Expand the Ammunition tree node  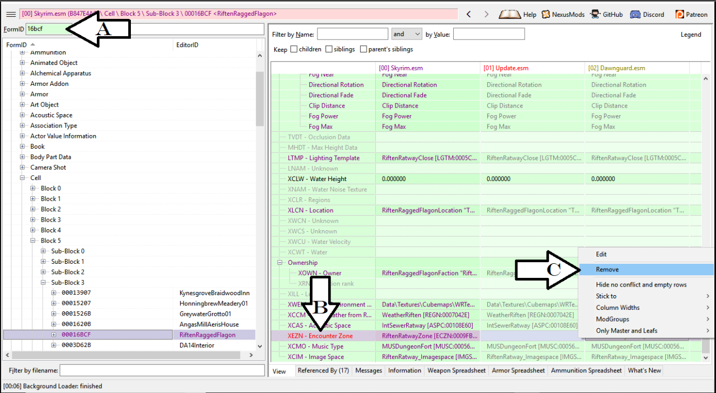(x=23, y=52)
